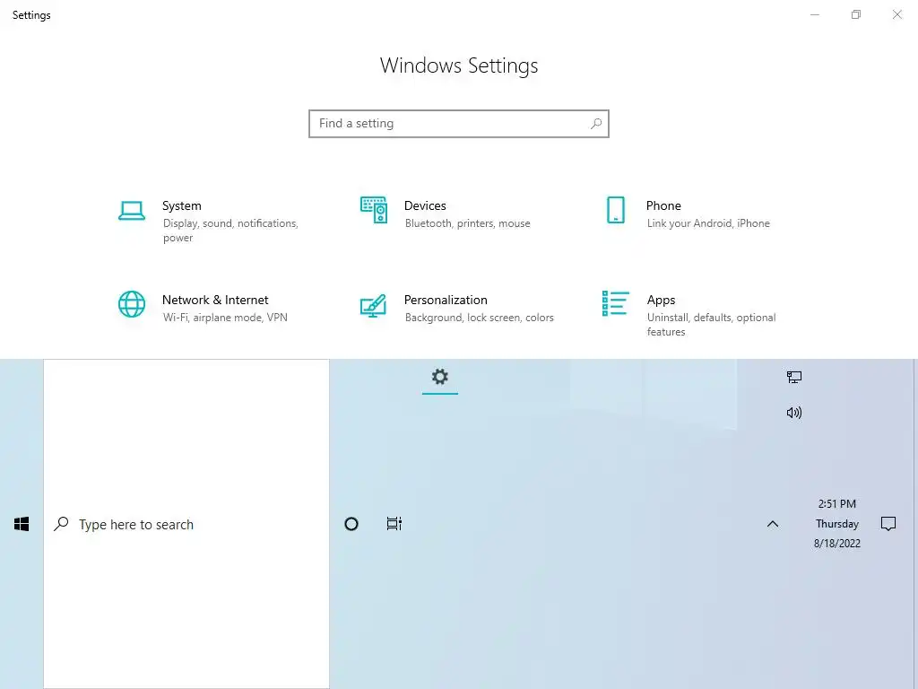Open the System settings laptop icon
The image size is (918, 689).
coord(132,211)
